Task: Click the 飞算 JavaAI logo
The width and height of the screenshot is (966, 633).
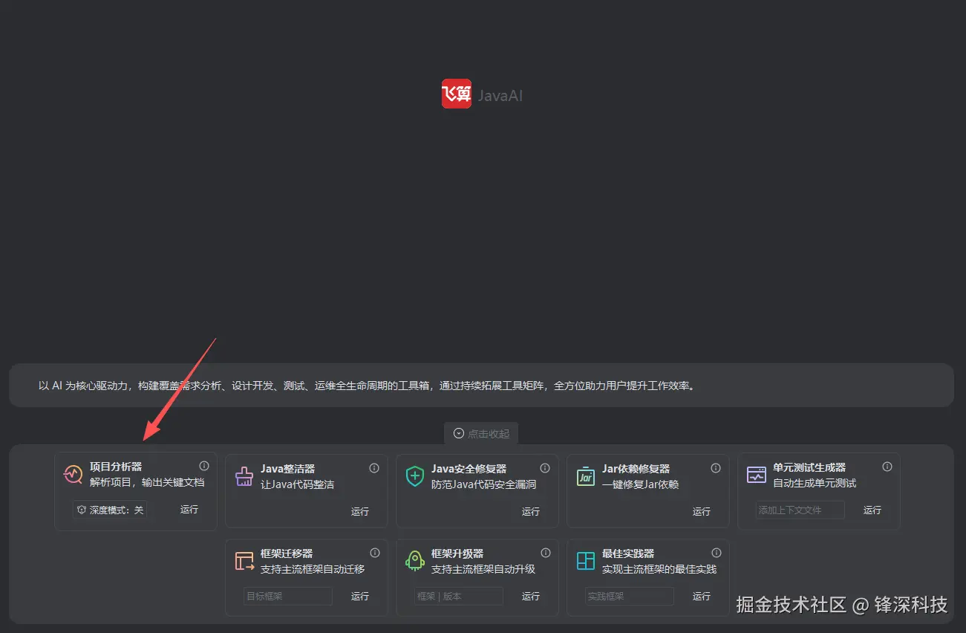Action: pos(483,94)
